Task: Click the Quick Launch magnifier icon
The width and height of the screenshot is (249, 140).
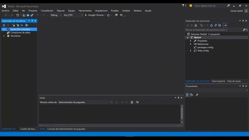Action: (228, 5)
